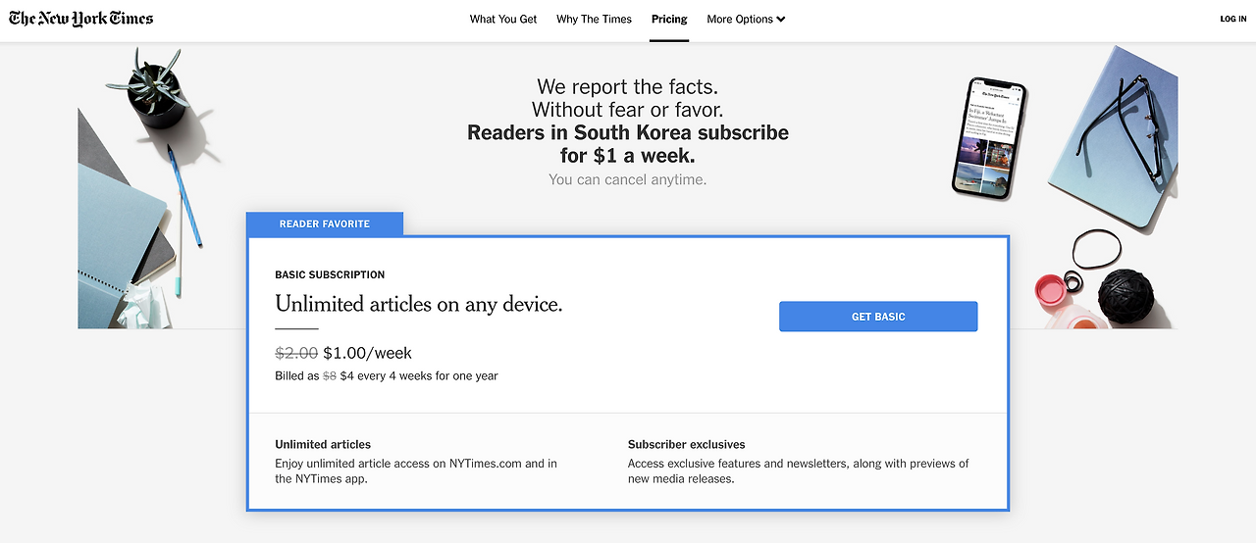The width and height of the screenshot is (1256, 543).
Task: Click the READER FAVORITE badge
Action: [325, 223]
